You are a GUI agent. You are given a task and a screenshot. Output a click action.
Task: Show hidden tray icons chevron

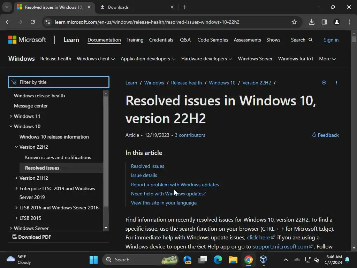pos(286,260)
